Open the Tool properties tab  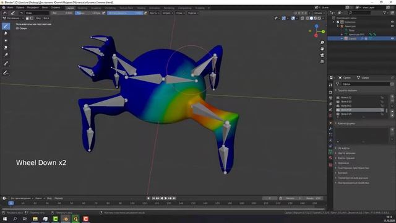[331, 85]
